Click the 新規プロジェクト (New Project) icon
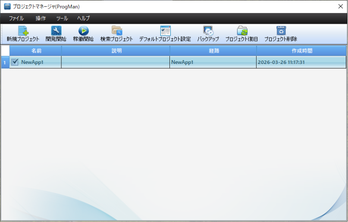The image size is (348, 222). [23, 31]
